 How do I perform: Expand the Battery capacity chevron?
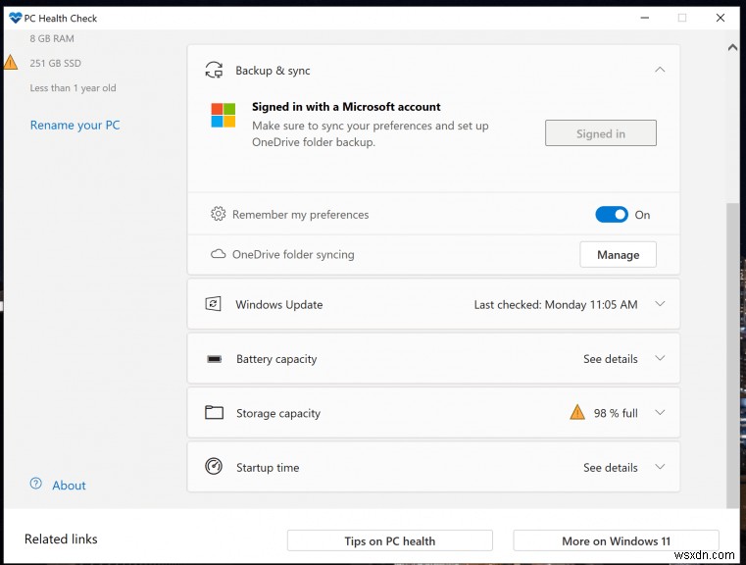660,358
